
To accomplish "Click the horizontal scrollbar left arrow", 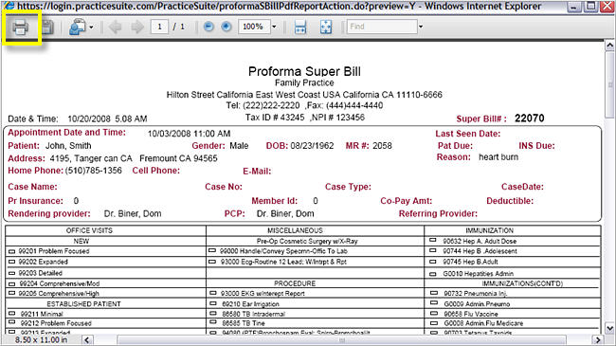I will [x=87, y=340].
